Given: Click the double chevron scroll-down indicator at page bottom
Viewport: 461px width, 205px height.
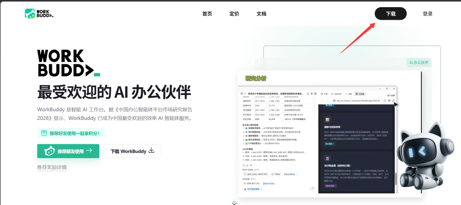Looking at the screenshot, I should (x=234, y=203).
